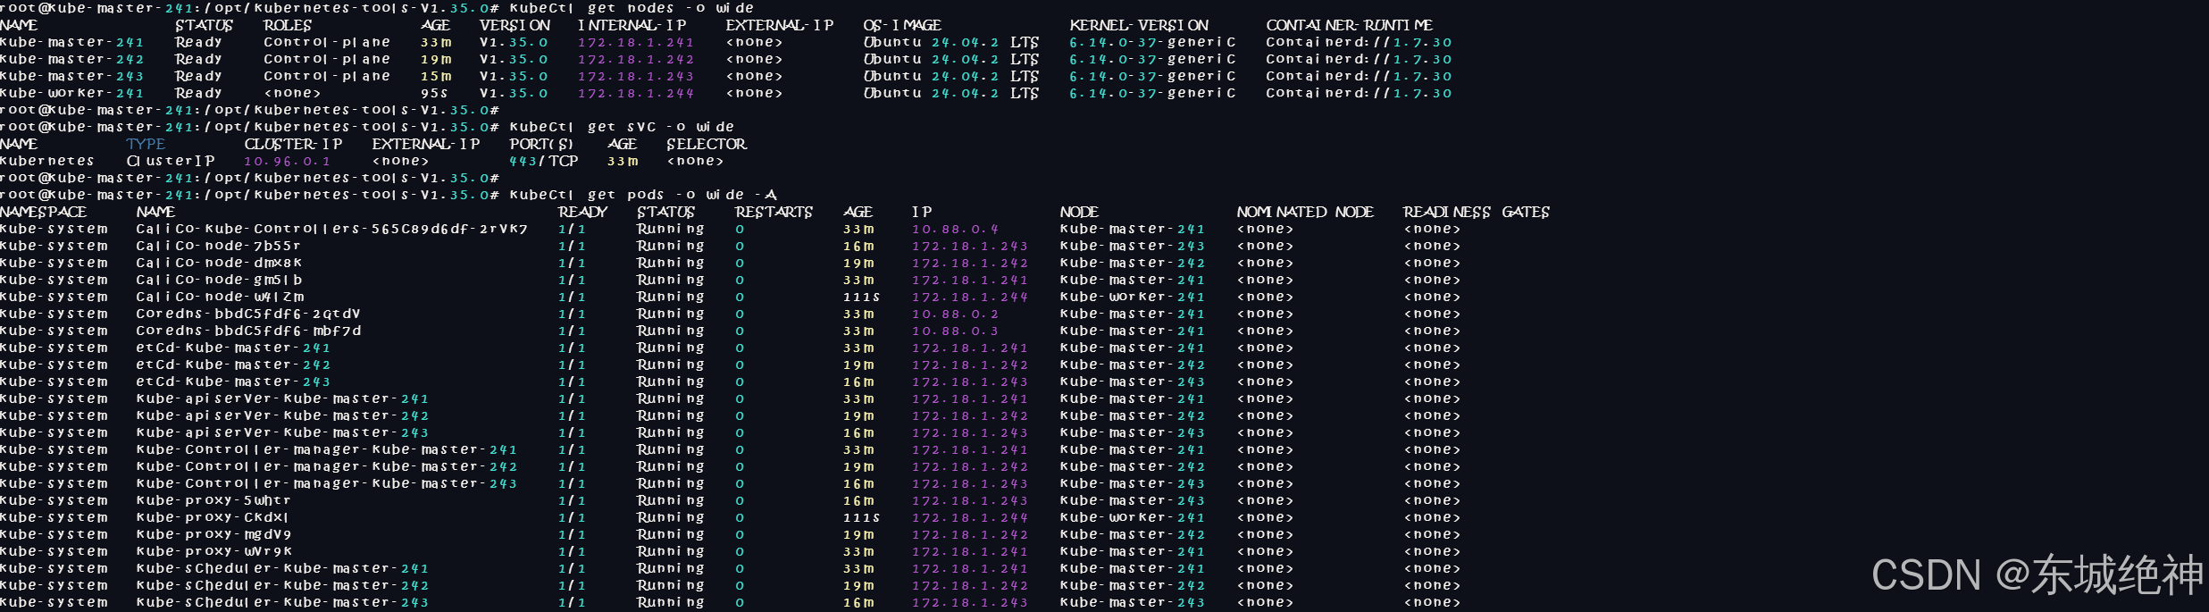This screenshot has width=2209, height=612.
Task: Click the CLUSTER-IP column header
Action: point(293,145)
